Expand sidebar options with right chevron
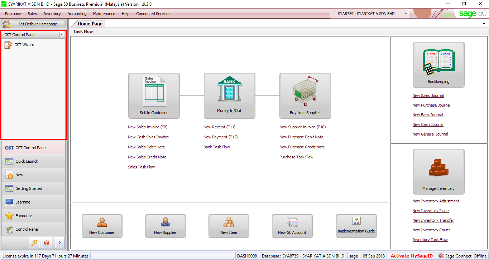Image resolution: width=489 pixels, height=260 pixels. pos(59,243)
